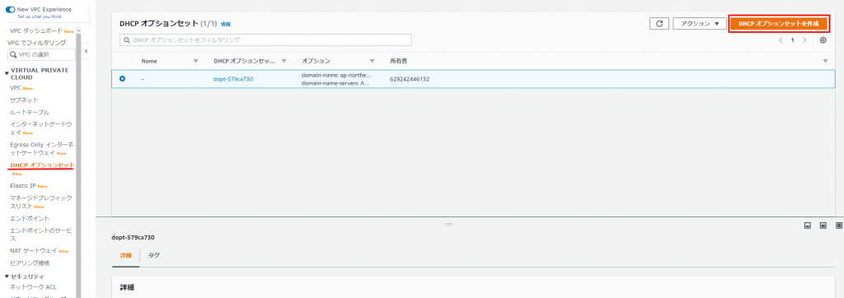Maximize detail panel size icon
Screen dimensions: 844x298
point(838,226)
